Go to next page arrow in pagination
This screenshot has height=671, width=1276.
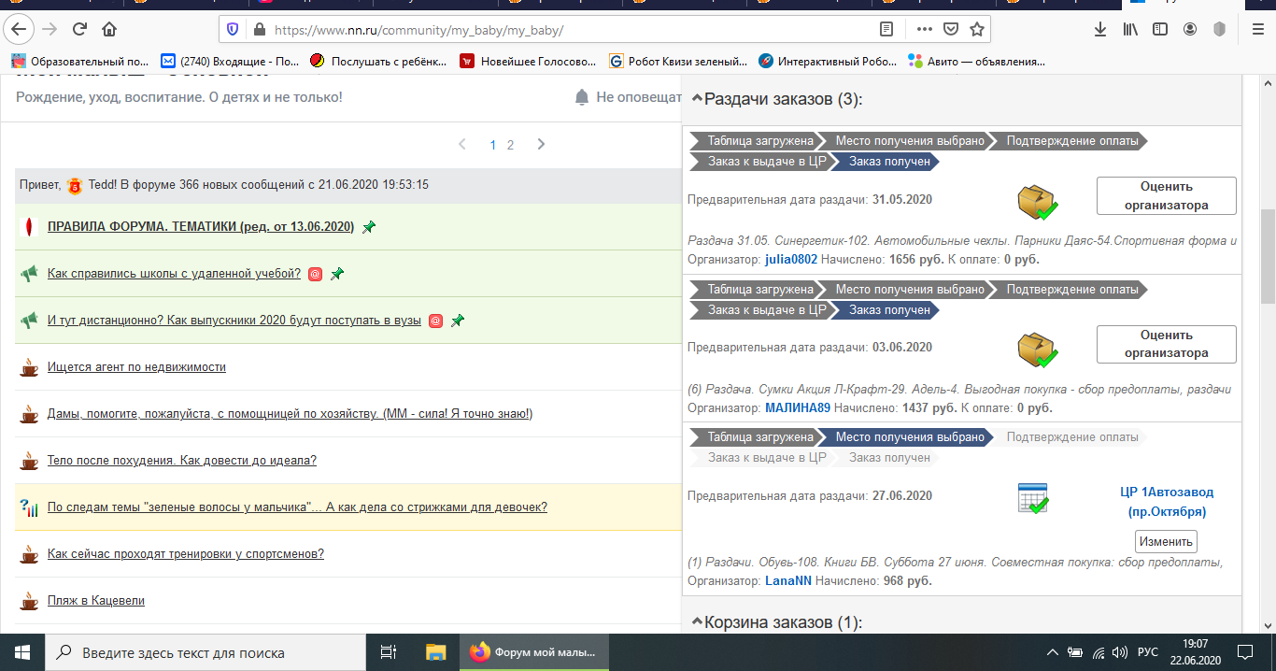coord(541,145)
